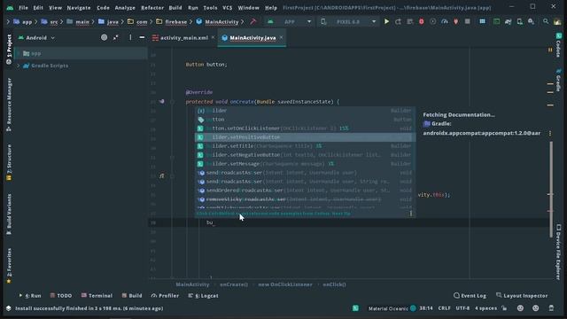Click the Make Project hammer icon
This screenshot has width=567, height=319.
coord(253,21)
